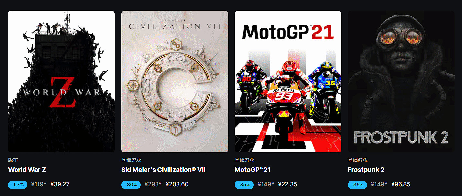The image size is (462, 196).
Task: Select the MotoGP 21 cover thumbnail
Action: [288, 82]
